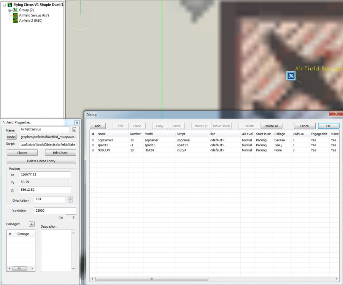Viewport: 343px width, 285px height.
Task: Confirm the Dialog with OK
Action: click(328, 126)
